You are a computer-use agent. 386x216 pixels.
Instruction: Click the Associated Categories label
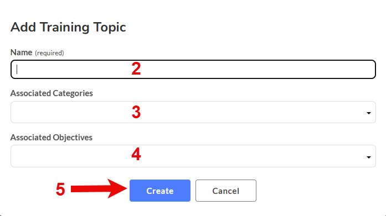[52, 93]
